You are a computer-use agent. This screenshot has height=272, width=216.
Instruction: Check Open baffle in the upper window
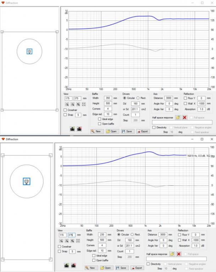(x=100, y=124)
